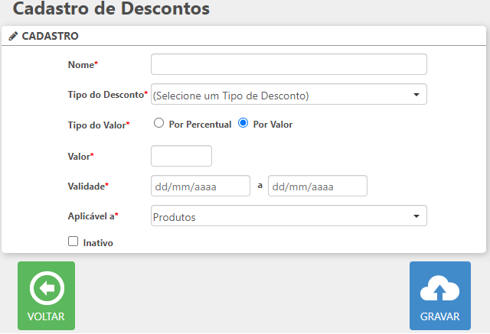
Task: Select the Por Valor radio option
Action: (x=243, y=123)
